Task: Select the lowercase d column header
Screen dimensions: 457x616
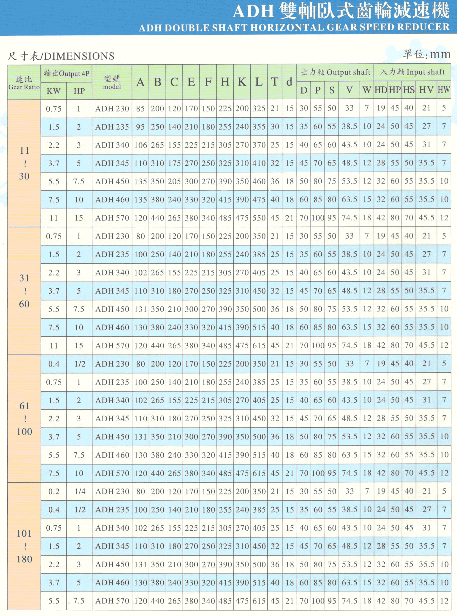Action: click(x=289, y=82)
